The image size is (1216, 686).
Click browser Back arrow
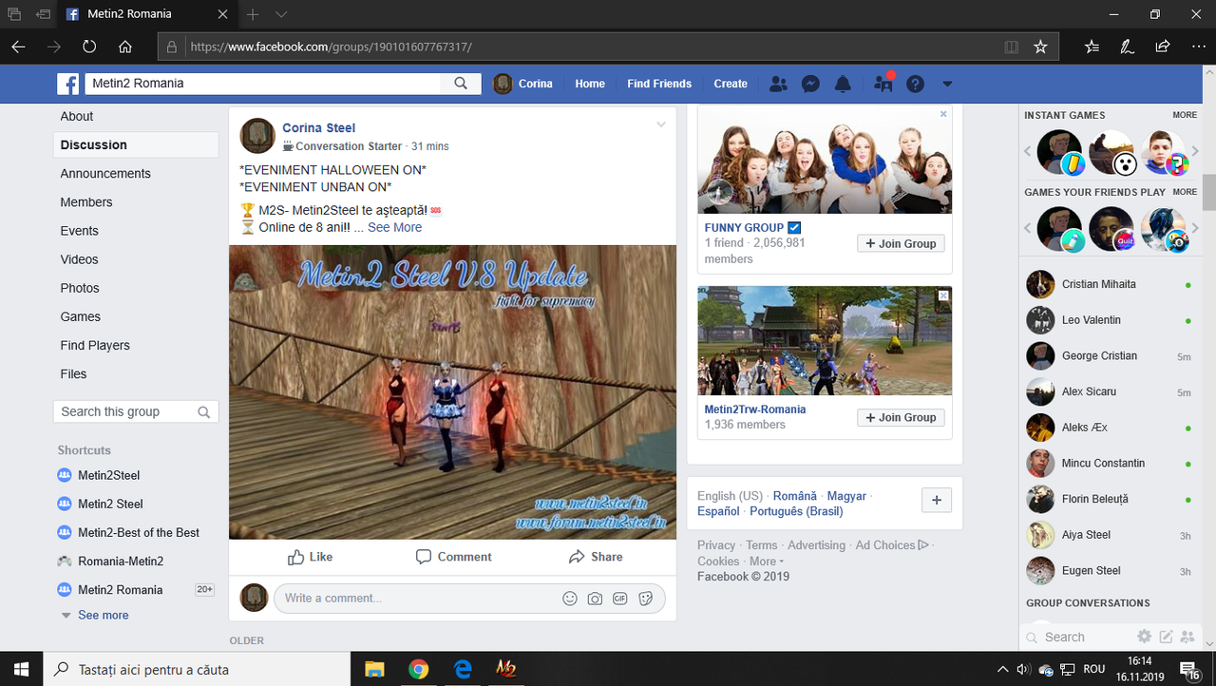pyautogui.click(x=19, y=47)
